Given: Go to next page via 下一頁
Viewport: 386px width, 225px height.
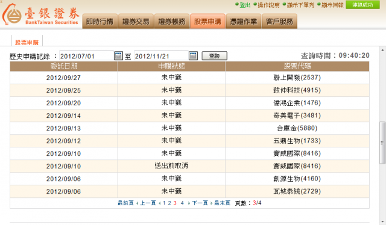Looking at the screenshot, I should [x=200, y=203].
